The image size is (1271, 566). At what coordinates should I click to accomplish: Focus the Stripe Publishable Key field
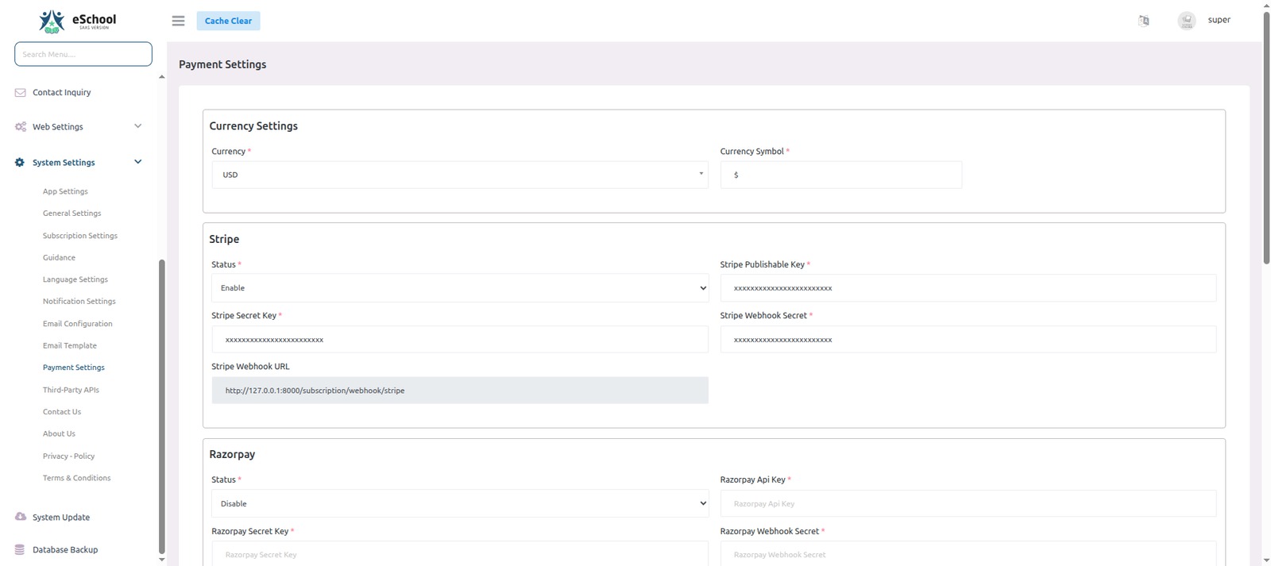[968, 288]
